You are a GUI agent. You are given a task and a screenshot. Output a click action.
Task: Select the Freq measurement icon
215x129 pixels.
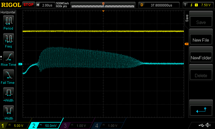tap(9, 39)
